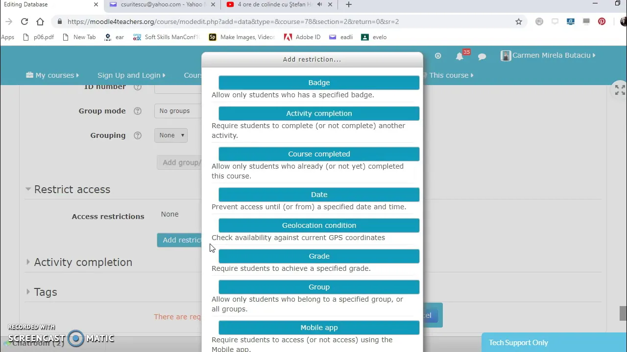Open the Tech Support Only chat bar

554,343
